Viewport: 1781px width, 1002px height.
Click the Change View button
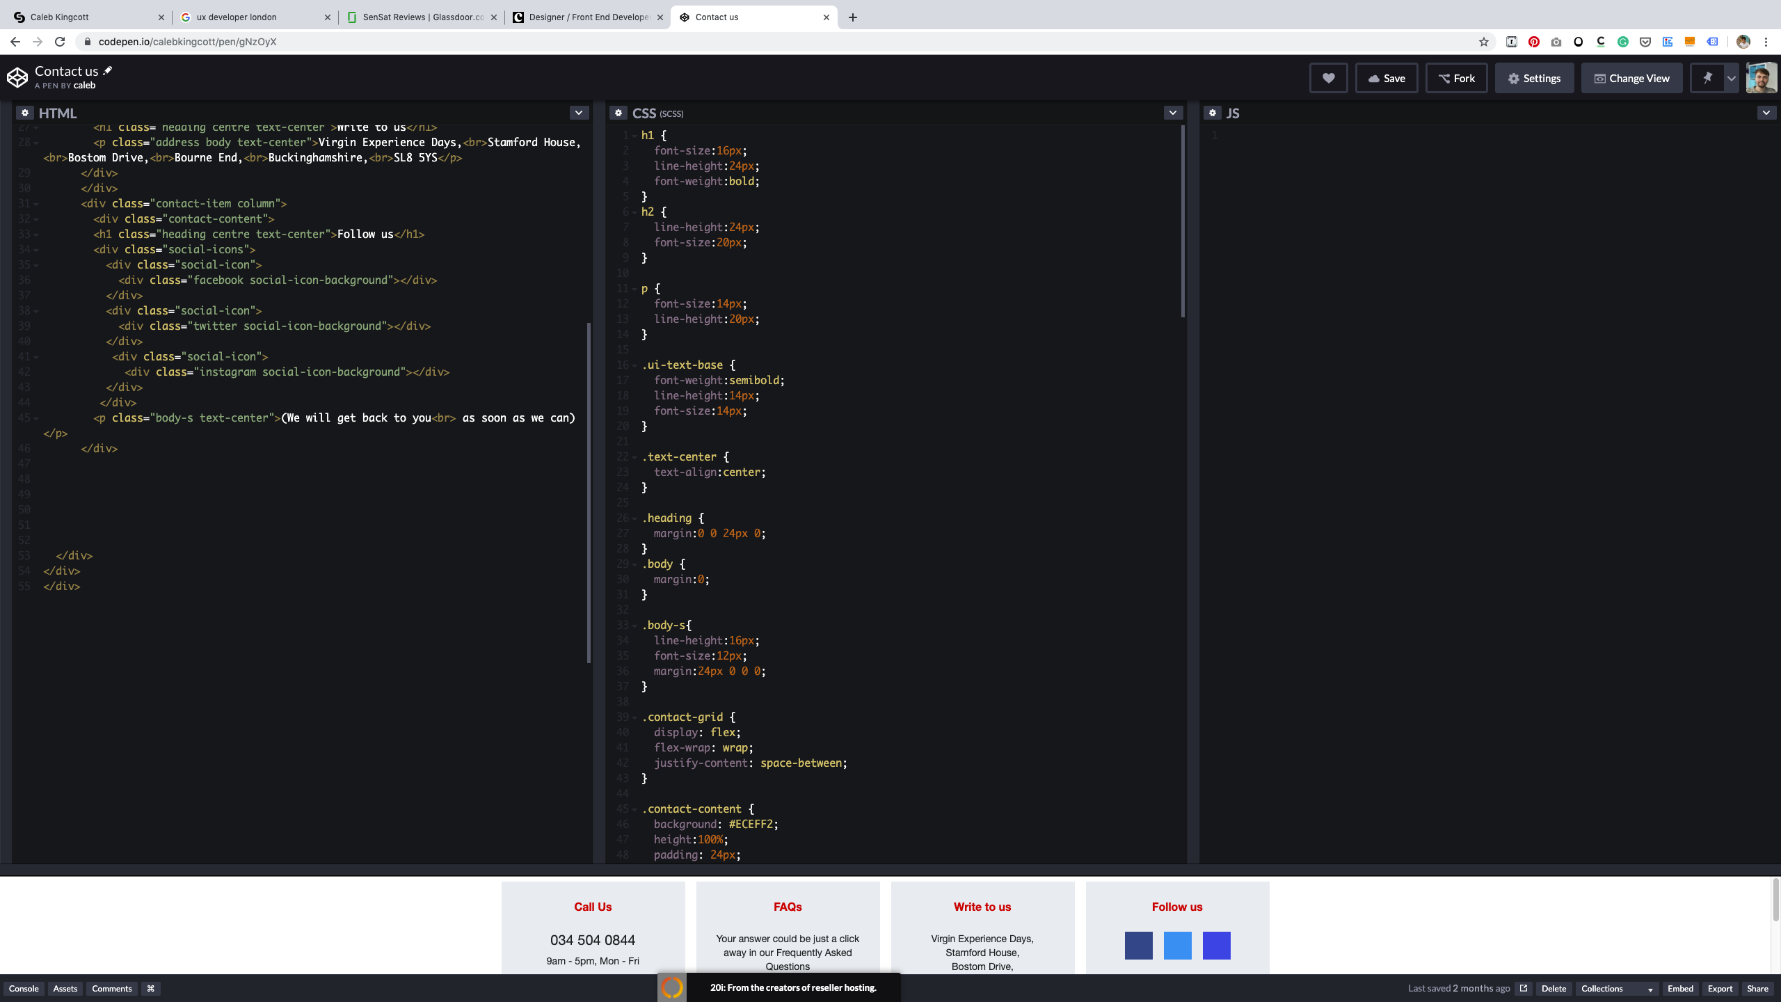(x=1631, y=78)
